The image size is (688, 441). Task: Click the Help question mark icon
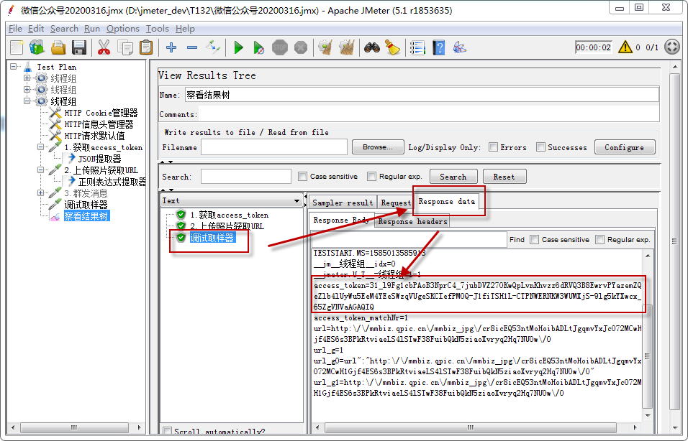point(439,47)
